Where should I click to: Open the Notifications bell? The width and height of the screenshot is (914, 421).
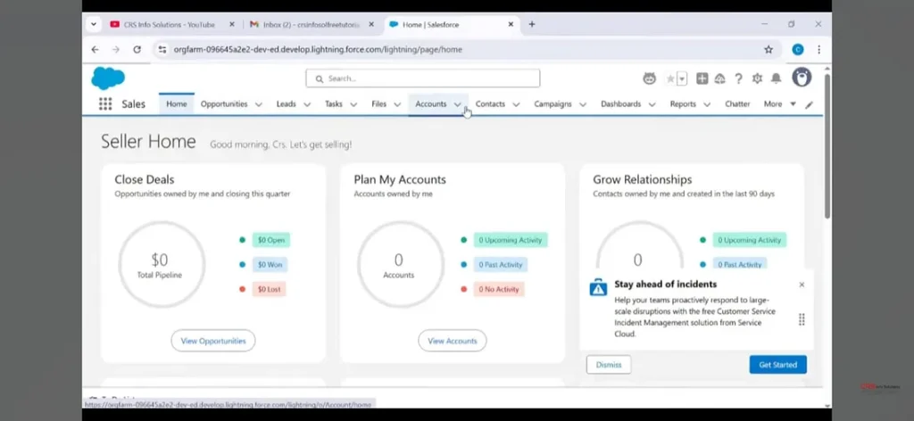[x=776, y=78]
